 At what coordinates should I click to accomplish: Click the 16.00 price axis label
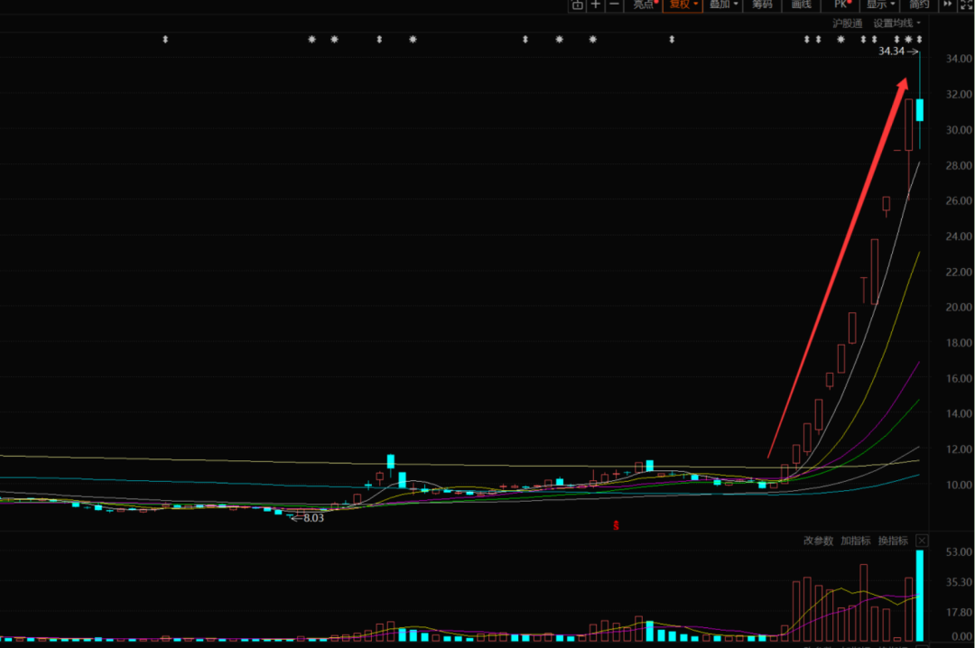[x=959, y=379]
